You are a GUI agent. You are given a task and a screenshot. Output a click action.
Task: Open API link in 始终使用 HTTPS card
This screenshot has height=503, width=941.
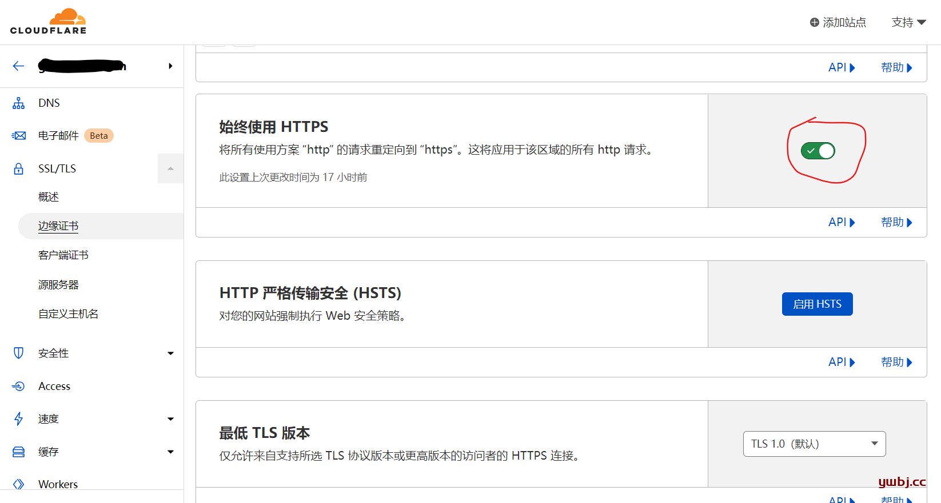pyautogui.click(x=842, y=222)
